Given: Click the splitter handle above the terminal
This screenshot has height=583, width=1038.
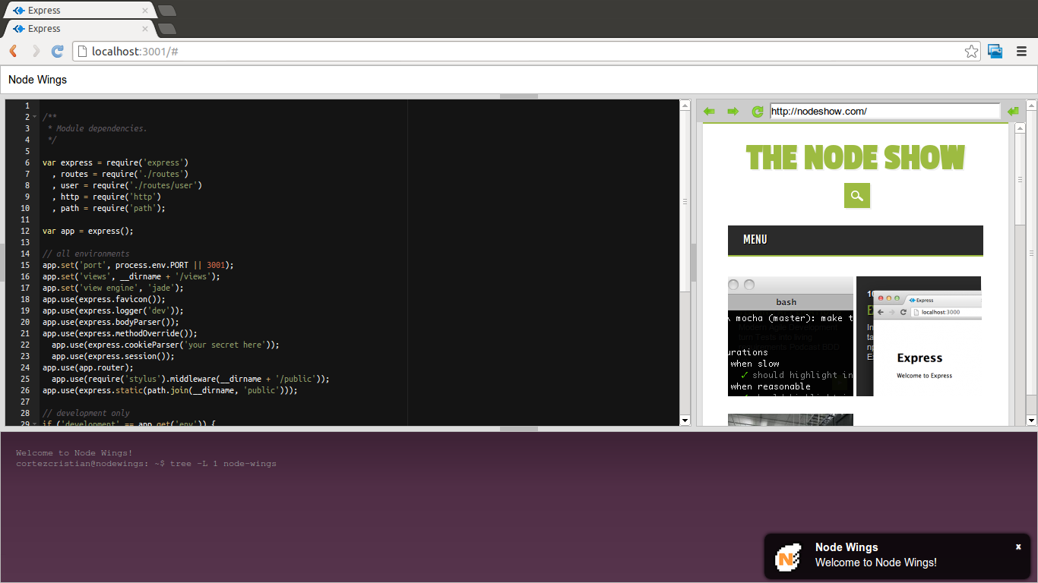Looking at the screenshot, I should (x=519, y=429).
